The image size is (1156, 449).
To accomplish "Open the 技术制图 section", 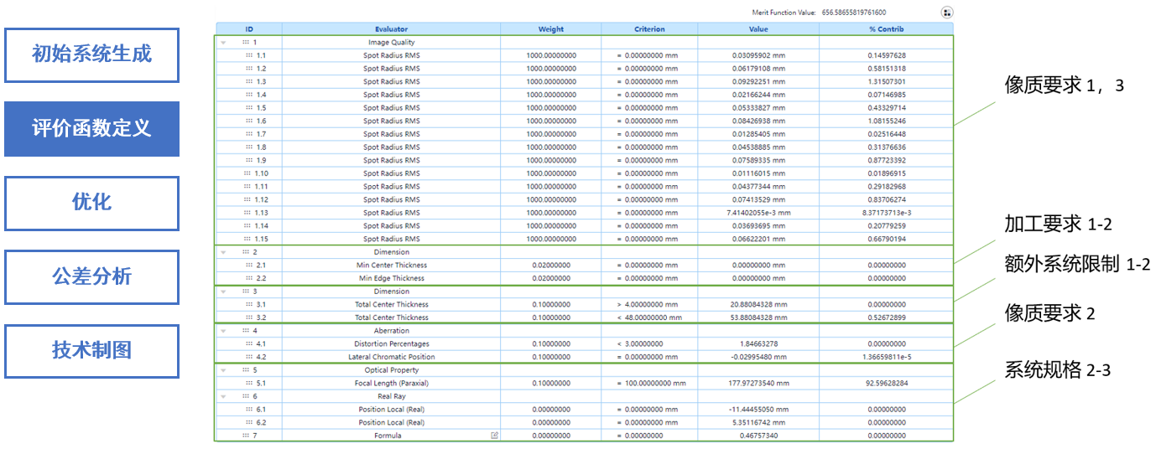I will click(x=91, y=350).
